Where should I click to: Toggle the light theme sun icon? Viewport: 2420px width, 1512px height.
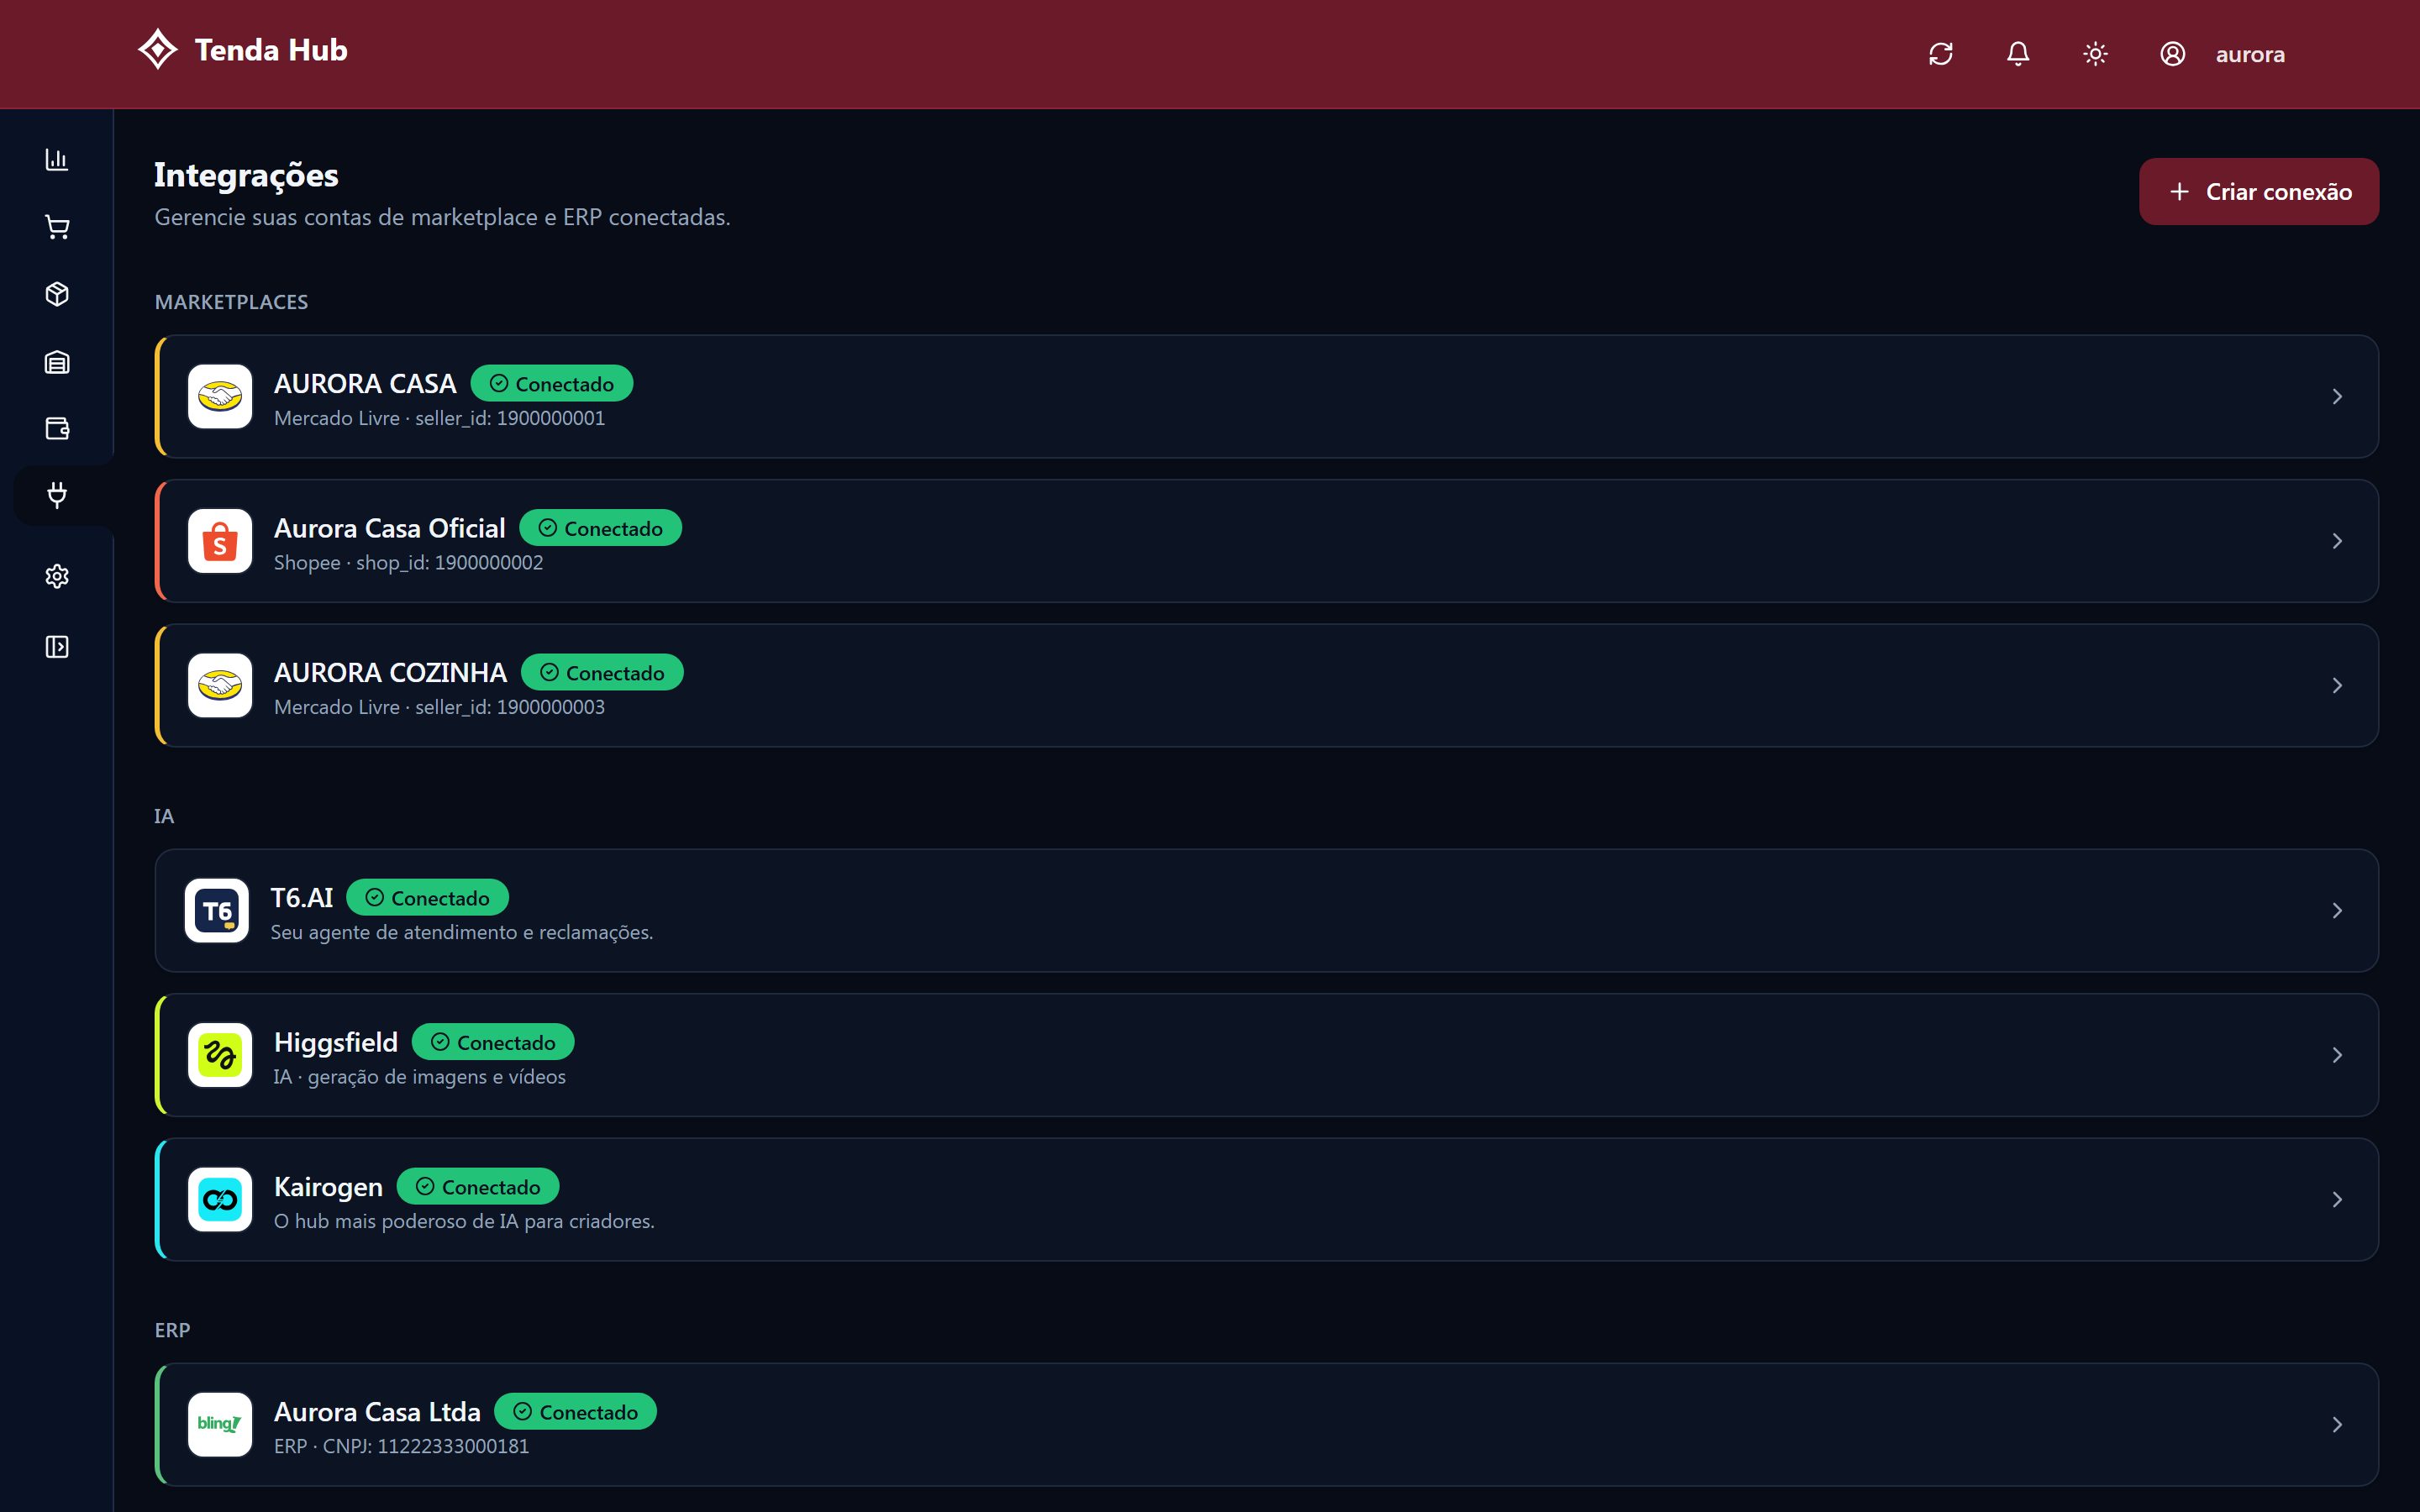[x=2095, y=54]
